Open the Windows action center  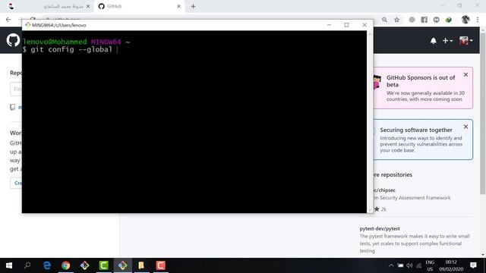(473, 265)
